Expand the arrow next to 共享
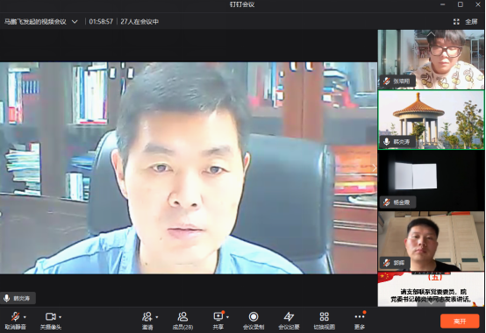 tap(228, 317)
